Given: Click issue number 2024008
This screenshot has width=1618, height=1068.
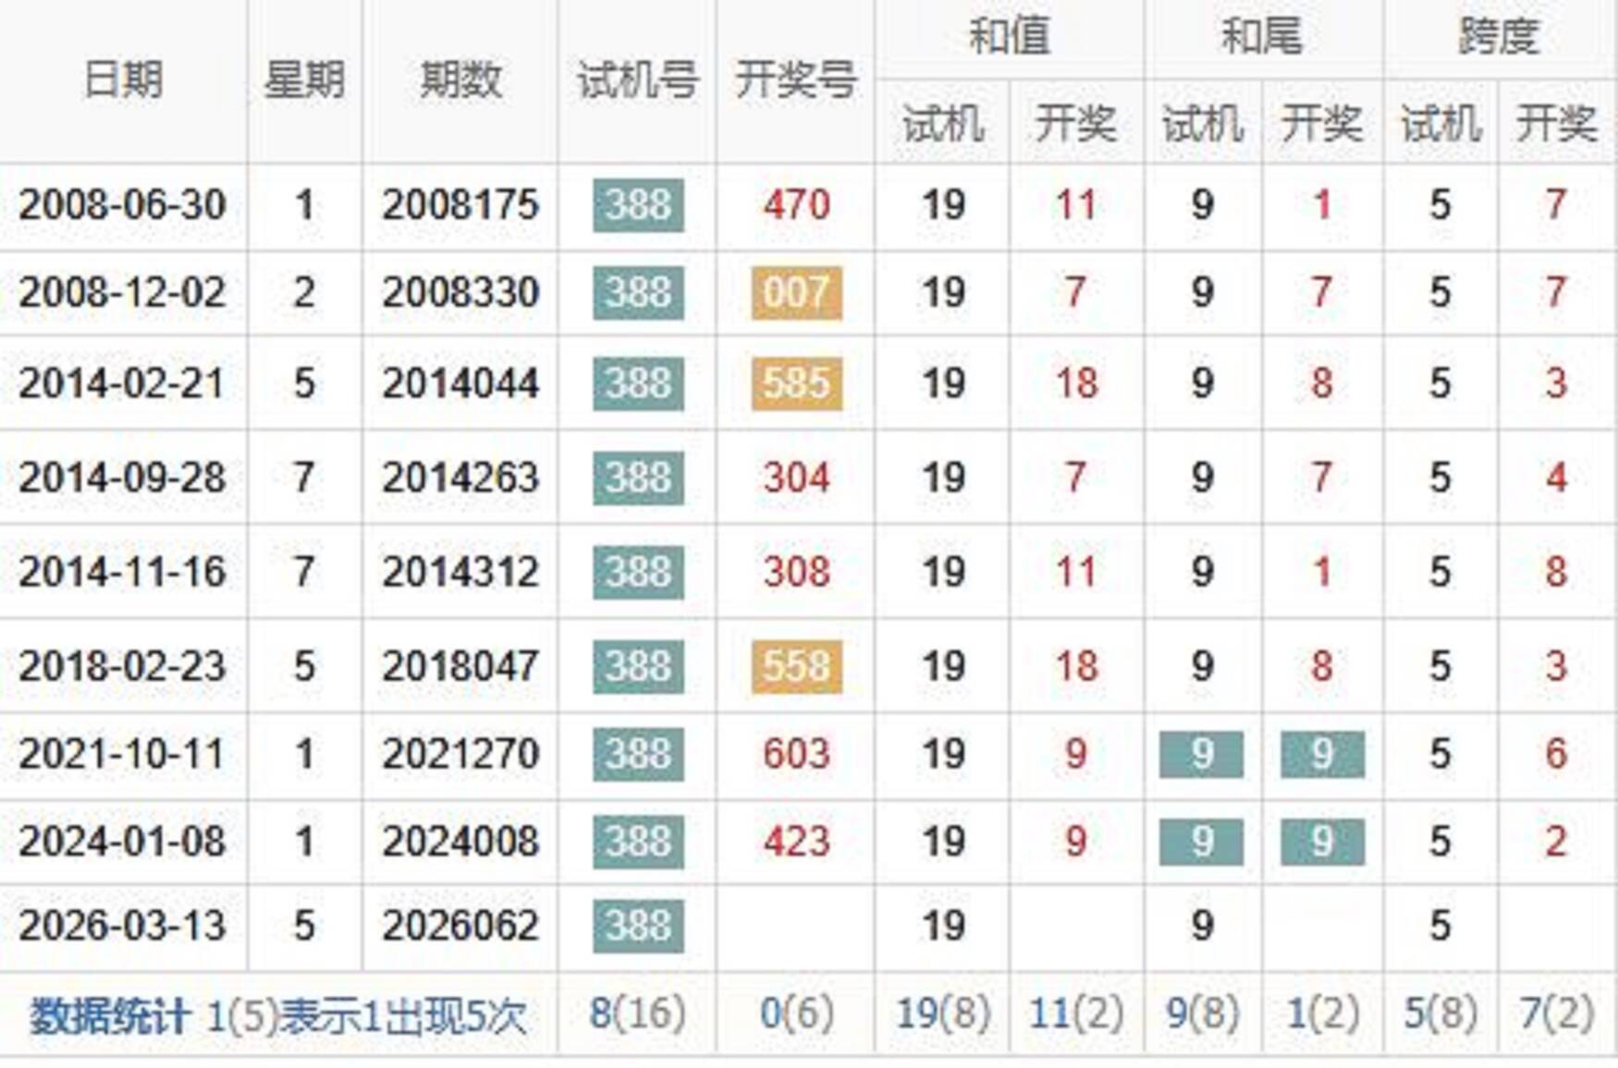Looking at the screenshot, I should click(x=460, y=842).
